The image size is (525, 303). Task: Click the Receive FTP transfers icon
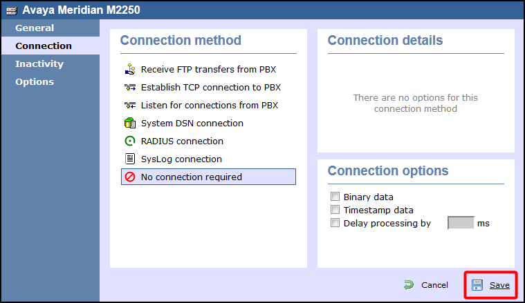pos(129,70)
